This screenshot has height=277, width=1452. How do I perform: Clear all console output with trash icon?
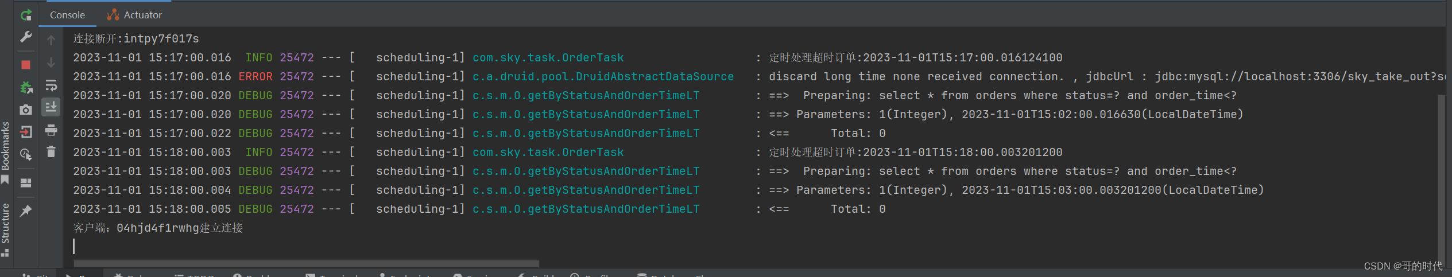pyautogui.click(x=51, y=152)
